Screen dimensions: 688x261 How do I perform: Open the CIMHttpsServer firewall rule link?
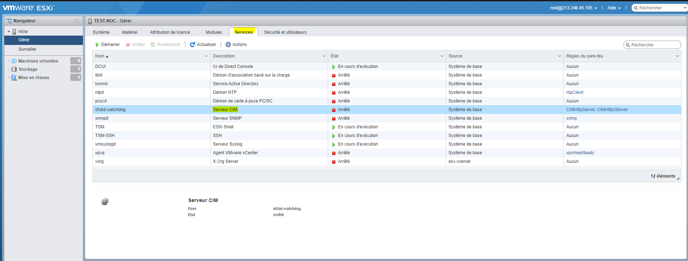point(612,110)
